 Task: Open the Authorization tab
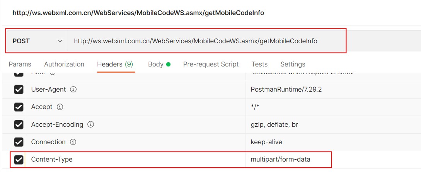coord(64,64)
